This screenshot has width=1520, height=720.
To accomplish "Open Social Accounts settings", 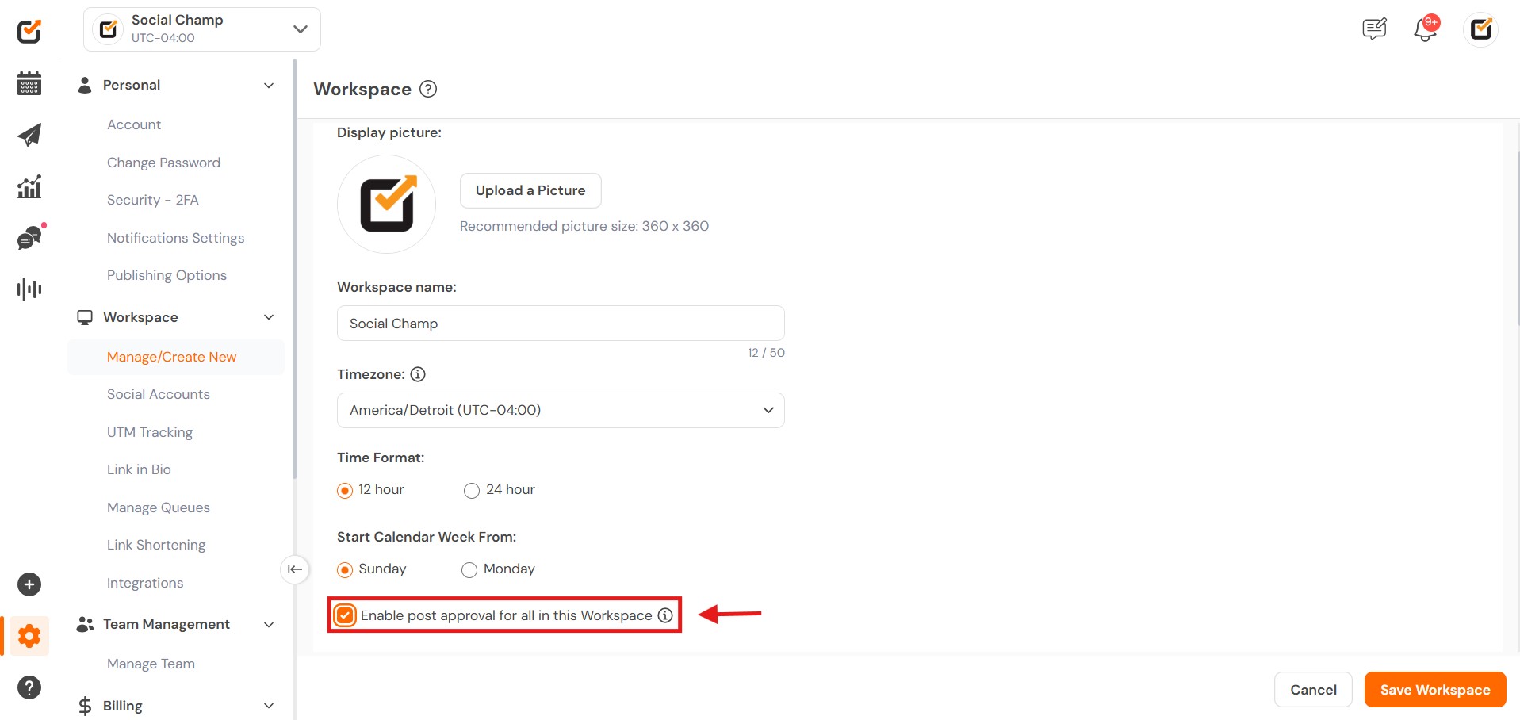I will tap(159, 394).
